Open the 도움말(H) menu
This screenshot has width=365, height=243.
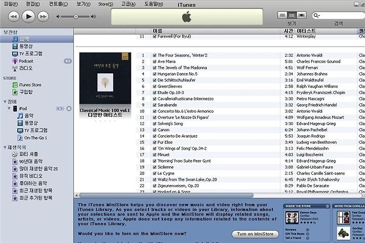(x=154, y=4)
